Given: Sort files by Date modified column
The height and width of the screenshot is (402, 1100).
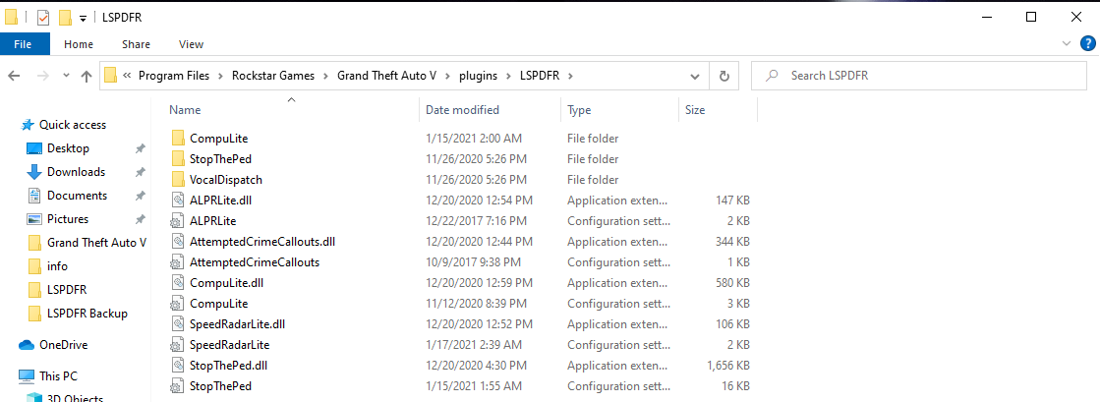Looking at the screenshot, I should point(462,110).
